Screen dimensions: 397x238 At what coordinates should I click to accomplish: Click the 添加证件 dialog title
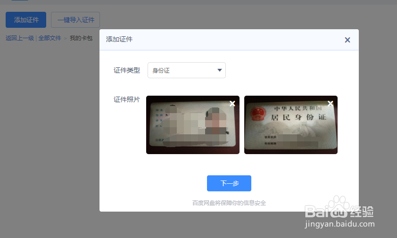[119, 39]
